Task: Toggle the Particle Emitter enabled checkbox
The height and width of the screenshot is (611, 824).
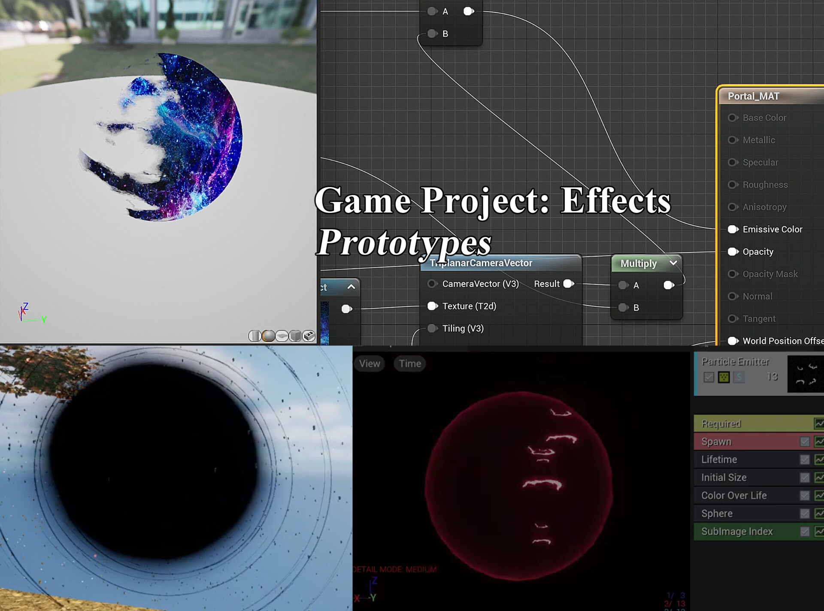Action: [709, 377]
